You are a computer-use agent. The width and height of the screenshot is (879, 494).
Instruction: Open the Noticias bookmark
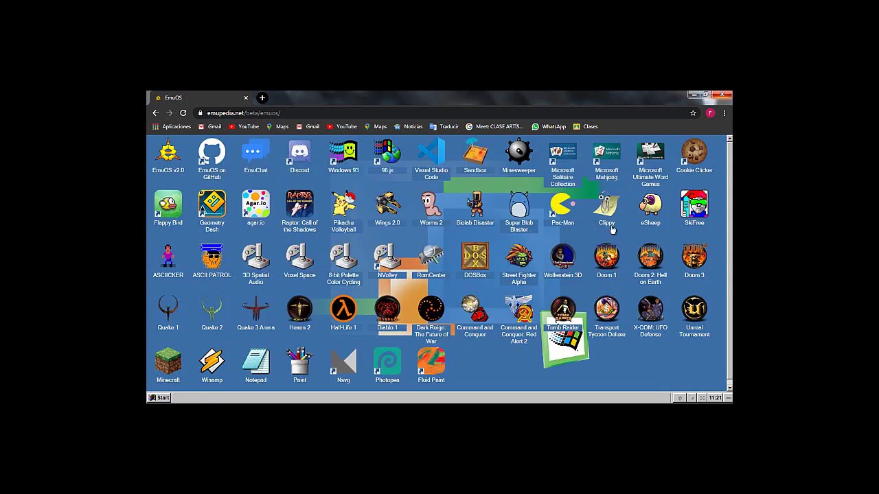click(409, 127)
